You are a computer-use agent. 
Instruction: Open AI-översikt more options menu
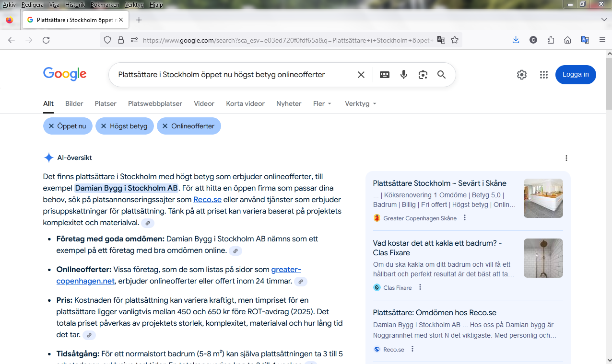pos(566,158)
